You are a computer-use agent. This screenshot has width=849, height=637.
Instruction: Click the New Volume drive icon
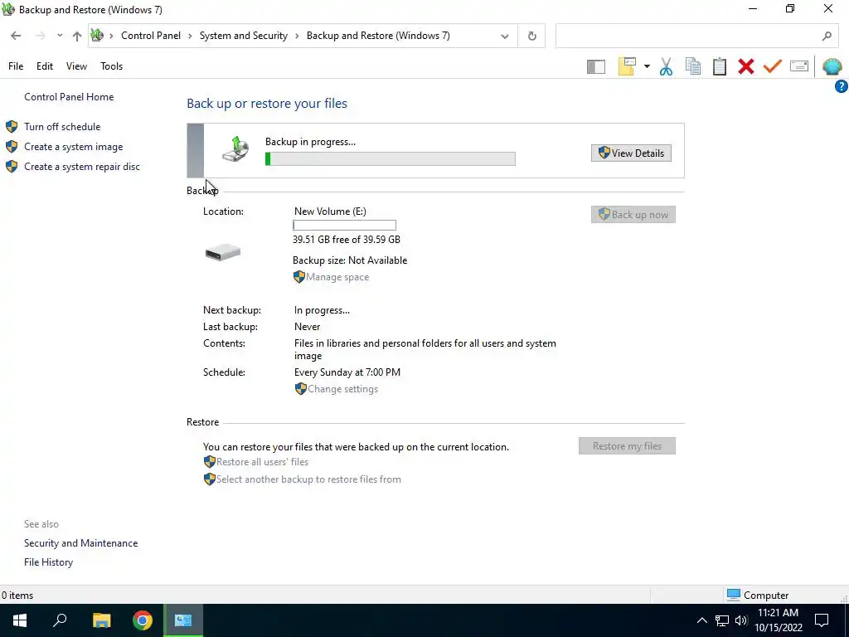pos(222,252)
